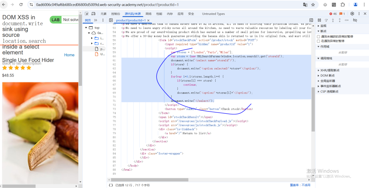Screen dimensions: 369x188
Task: Open navigator pane three-dot options
Action: pos(103,20)
